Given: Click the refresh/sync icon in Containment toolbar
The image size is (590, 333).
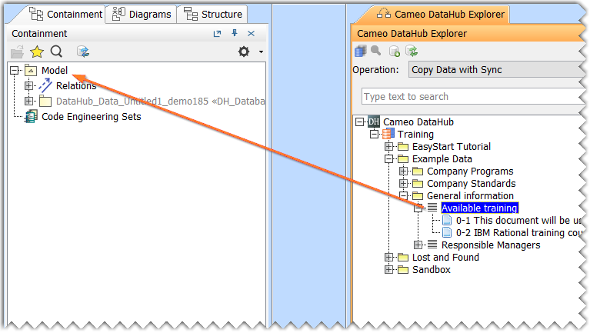Looking at the screenshot, I should (83, 52).
